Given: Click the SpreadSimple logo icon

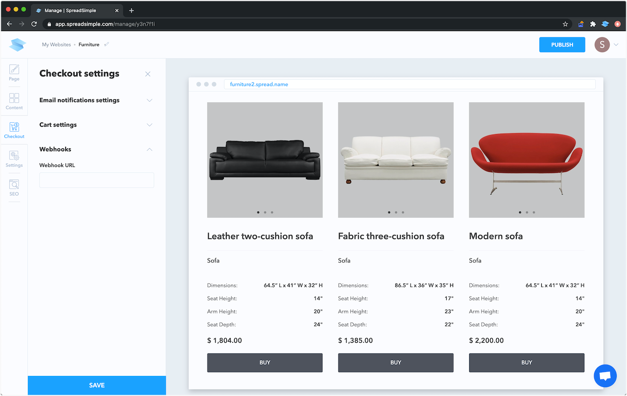Looking at the screenshot, I should (x=18, y=45).
